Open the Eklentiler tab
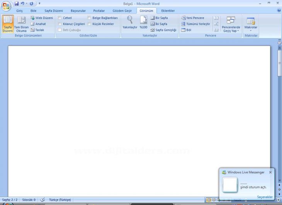282x205 pixels. click(168, 11)
